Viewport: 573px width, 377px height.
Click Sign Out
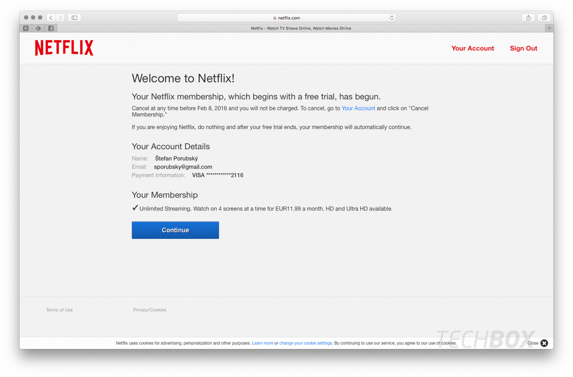pos(523,48)
